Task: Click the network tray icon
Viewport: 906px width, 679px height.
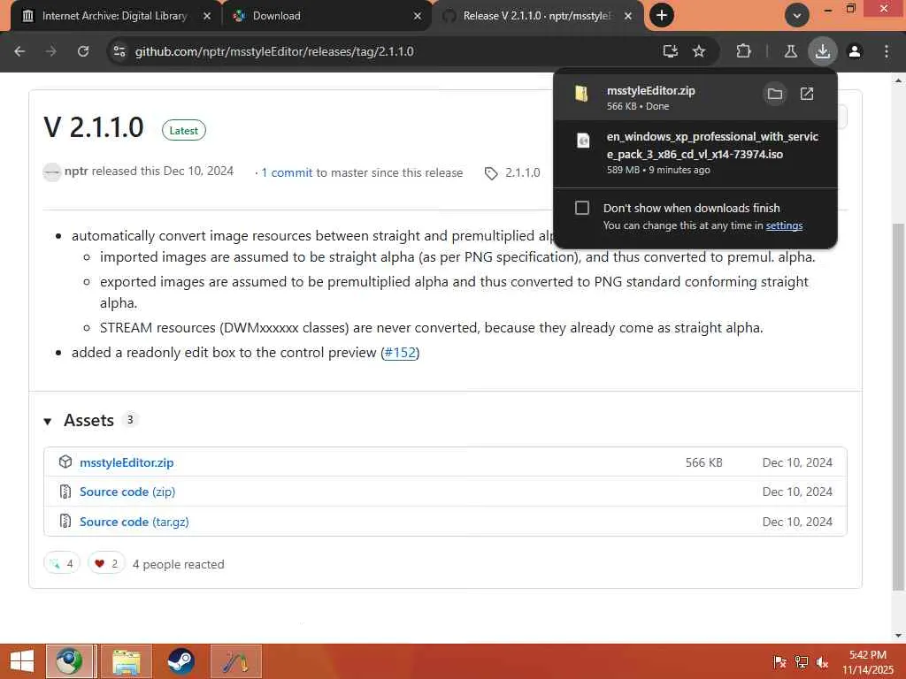Action: [801, 662]
